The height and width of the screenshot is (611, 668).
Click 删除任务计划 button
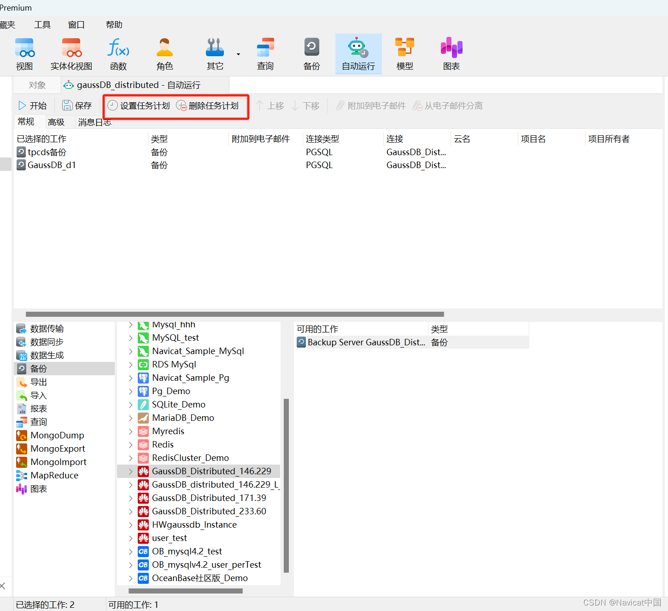(207, 106)
